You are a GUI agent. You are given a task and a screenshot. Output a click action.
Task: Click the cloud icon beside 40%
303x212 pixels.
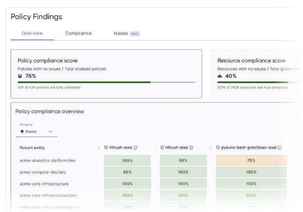pyautogui.click(x=220, y=76)
